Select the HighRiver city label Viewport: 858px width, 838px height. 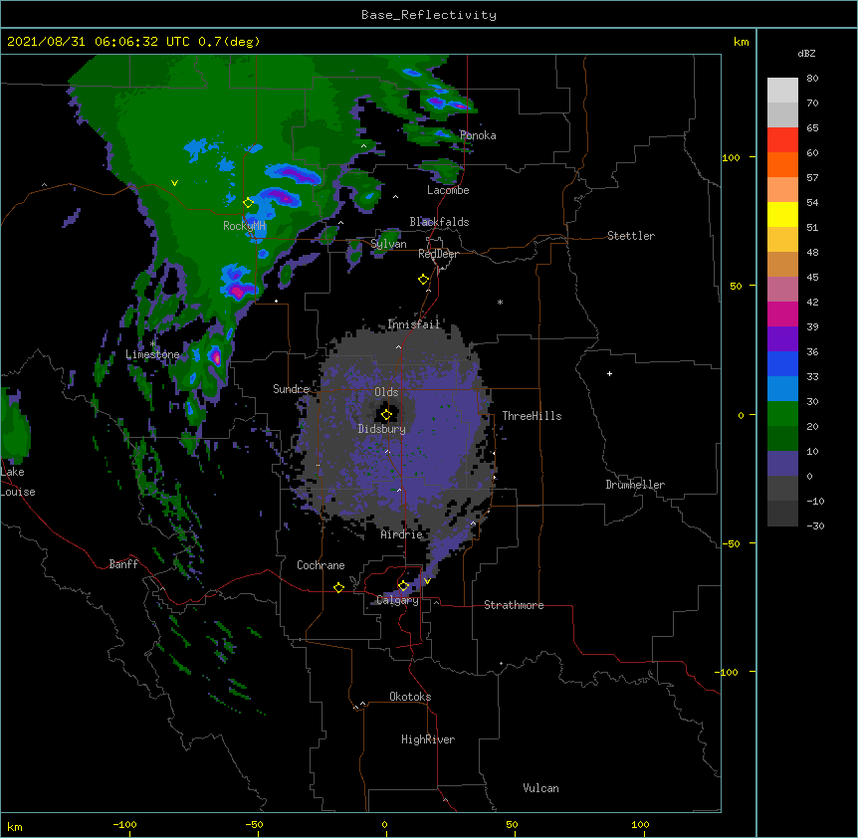pyautogui.click(x=428, y=739)
